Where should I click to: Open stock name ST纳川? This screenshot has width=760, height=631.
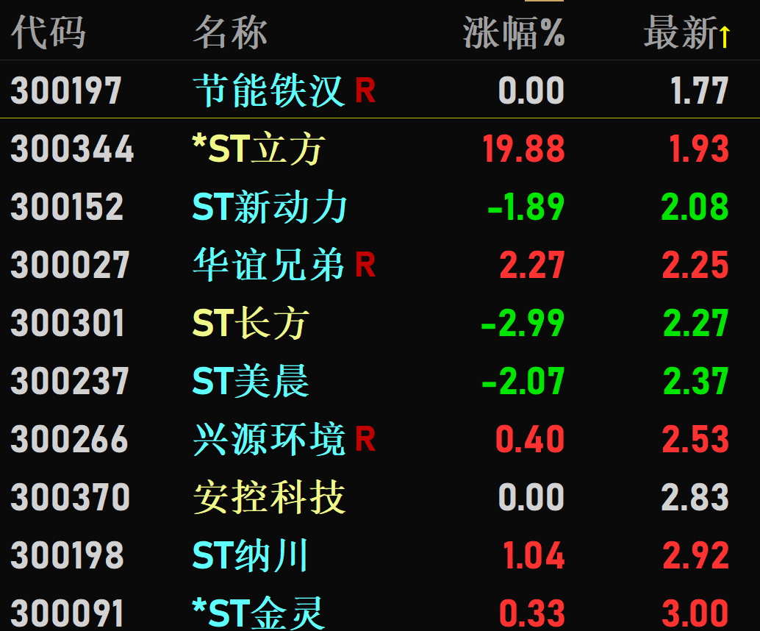click(x=250, y=555)
